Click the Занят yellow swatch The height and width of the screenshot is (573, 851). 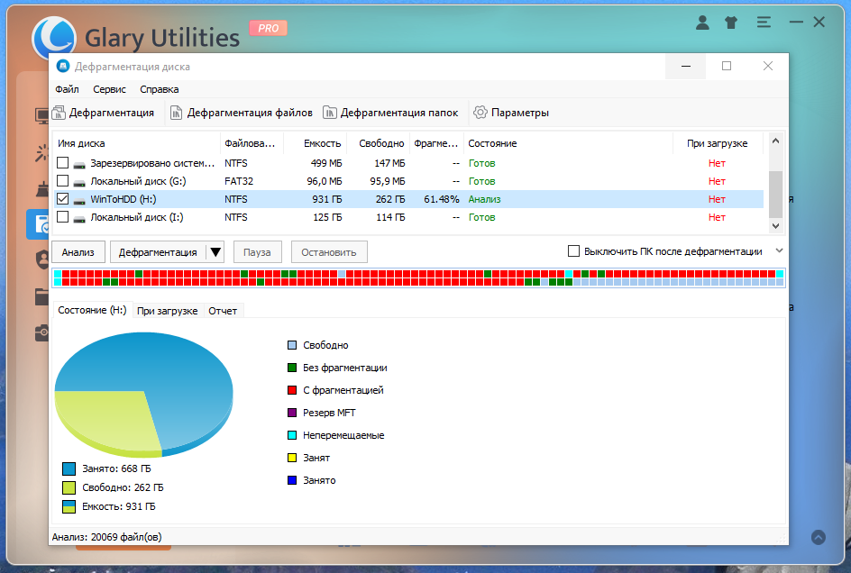pyautogui.click(x=292, y=458)
